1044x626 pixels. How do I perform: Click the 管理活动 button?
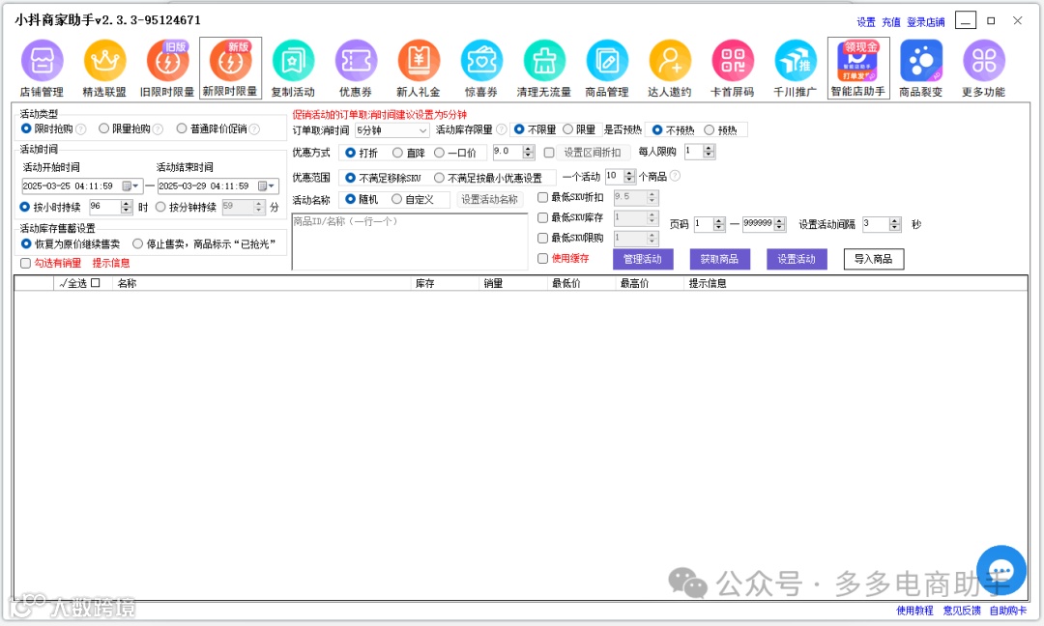[643, 260]
